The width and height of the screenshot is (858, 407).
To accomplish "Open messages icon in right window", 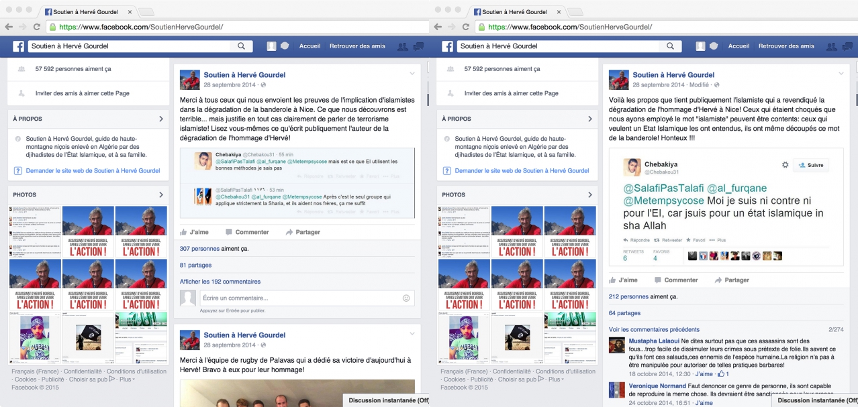I will coord(848,46).
